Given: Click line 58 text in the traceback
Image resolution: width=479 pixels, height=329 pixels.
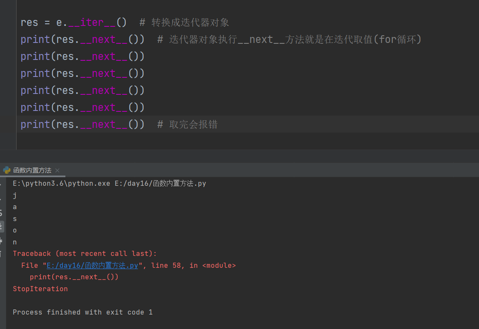Looking at the screenshot, I should (166, 265).
